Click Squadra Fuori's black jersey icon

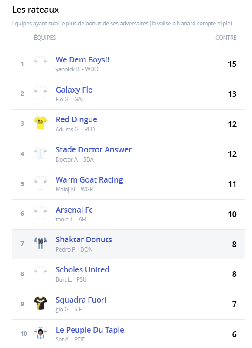coord(41,303)
